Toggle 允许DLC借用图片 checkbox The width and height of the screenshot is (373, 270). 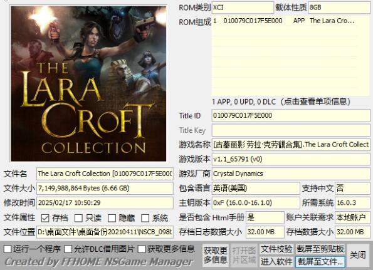pos(68,249)
